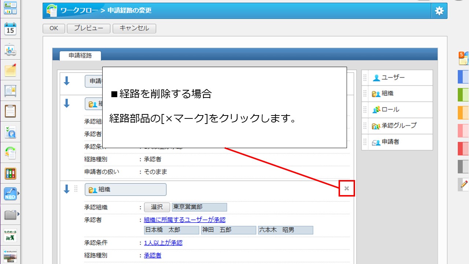Click the 日本橋 太郎 user chip
The image size is (469, 264).
171,230
